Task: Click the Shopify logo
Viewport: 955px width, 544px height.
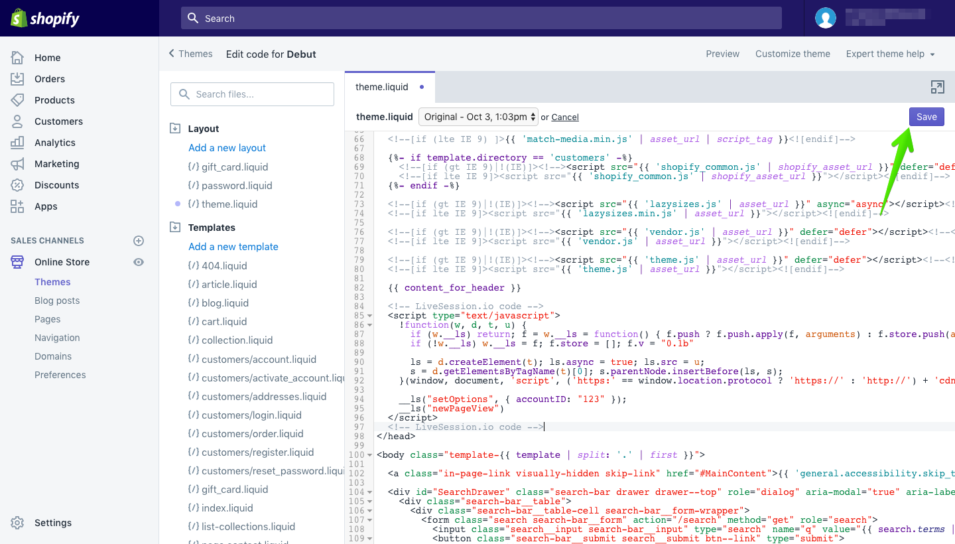Action: pos(45,18)
